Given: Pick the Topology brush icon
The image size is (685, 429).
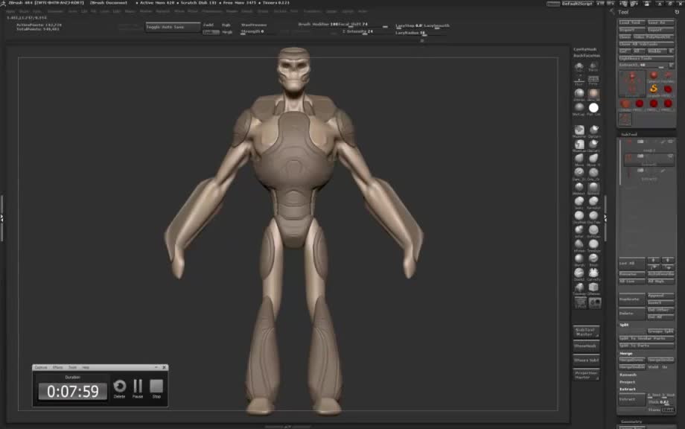Looking at the screenshot, I should (x=579, y=287).
